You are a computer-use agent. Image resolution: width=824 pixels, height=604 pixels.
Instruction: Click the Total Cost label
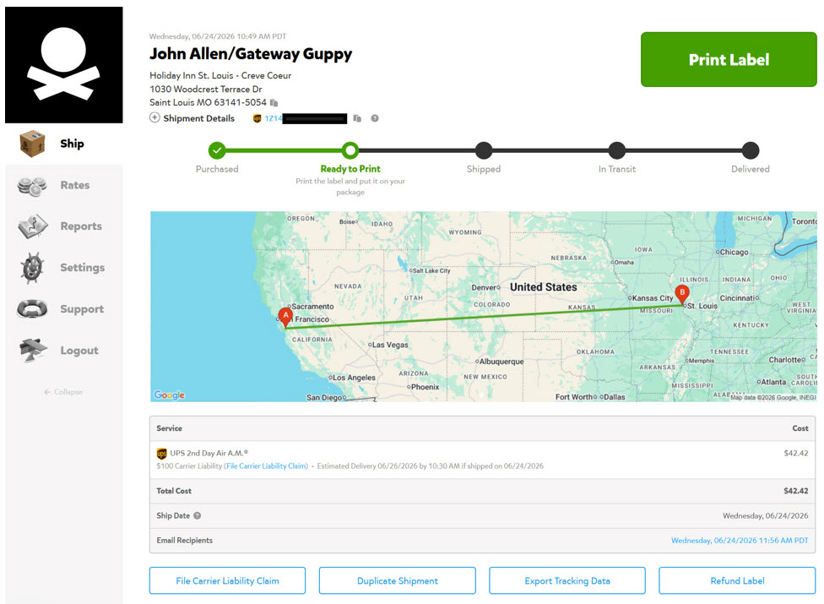click(x=174, y=491)
